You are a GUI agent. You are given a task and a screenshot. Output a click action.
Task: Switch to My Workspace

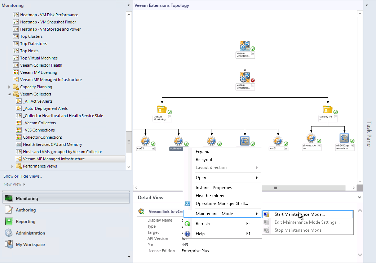pyautogui.click(x=66, y=244)
